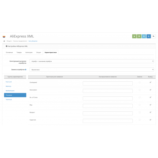The height and width of the screenshot is (158, 158).
Task: Select the Характеристики tab
Action: pos(51,52)
